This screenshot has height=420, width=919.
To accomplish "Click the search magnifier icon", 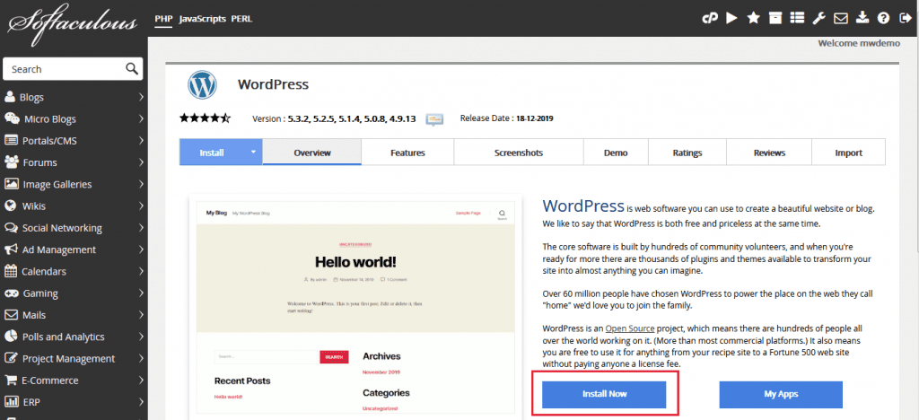I will pyautogui.click(x=131, y=68).
